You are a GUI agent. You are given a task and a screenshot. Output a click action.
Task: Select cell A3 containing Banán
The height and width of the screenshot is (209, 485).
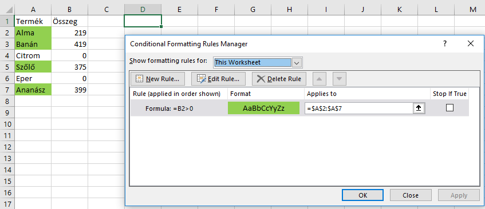click(x=33, y=44)
